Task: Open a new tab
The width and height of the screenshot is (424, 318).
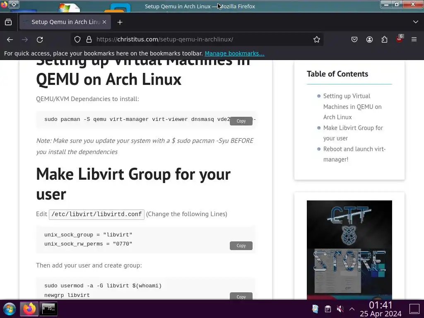Action: (120, 22)
